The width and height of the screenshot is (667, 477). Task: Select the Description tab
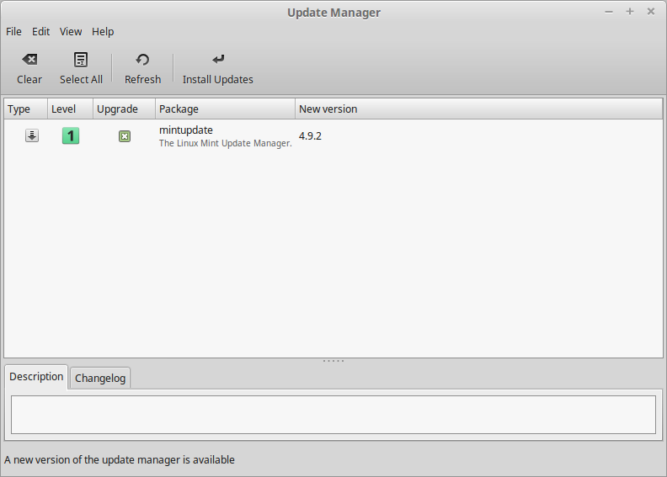36,377
